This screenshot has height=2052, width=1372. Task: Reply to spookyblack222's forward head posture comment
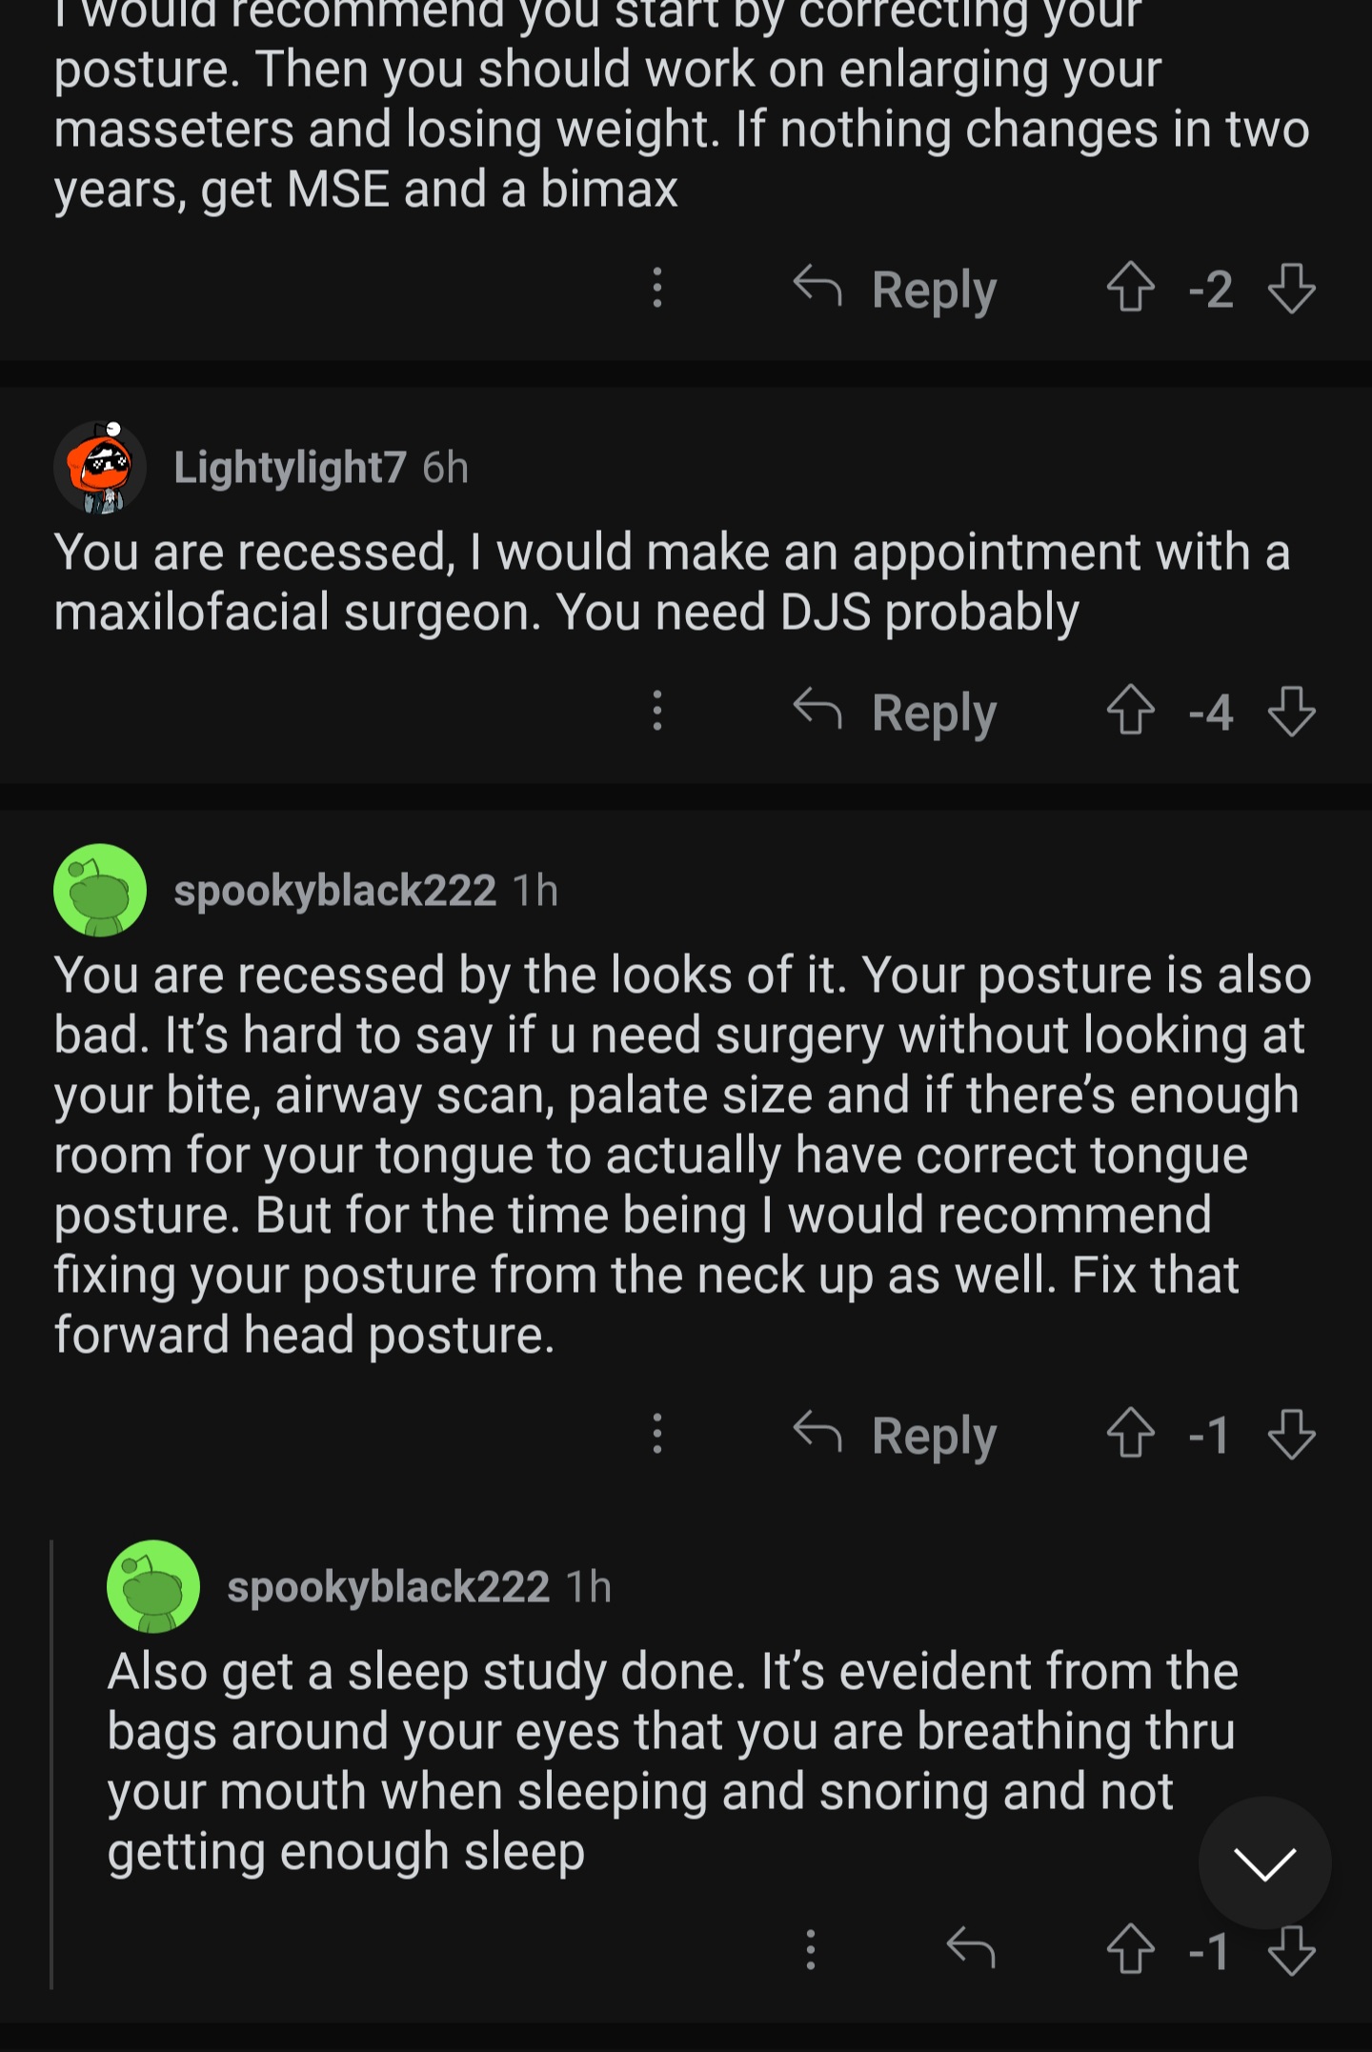click(895, 1435)
